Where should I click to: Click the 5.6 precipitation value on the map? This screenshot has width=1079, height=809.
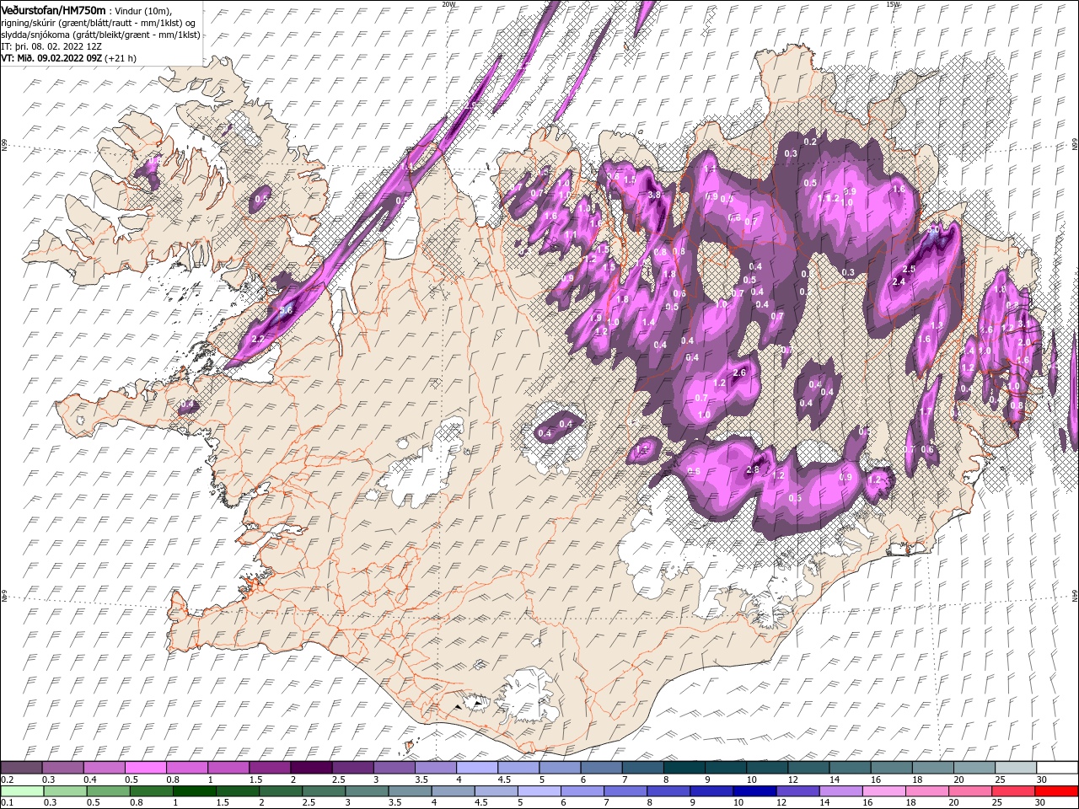pyautogui.click(x=286, y=310)
